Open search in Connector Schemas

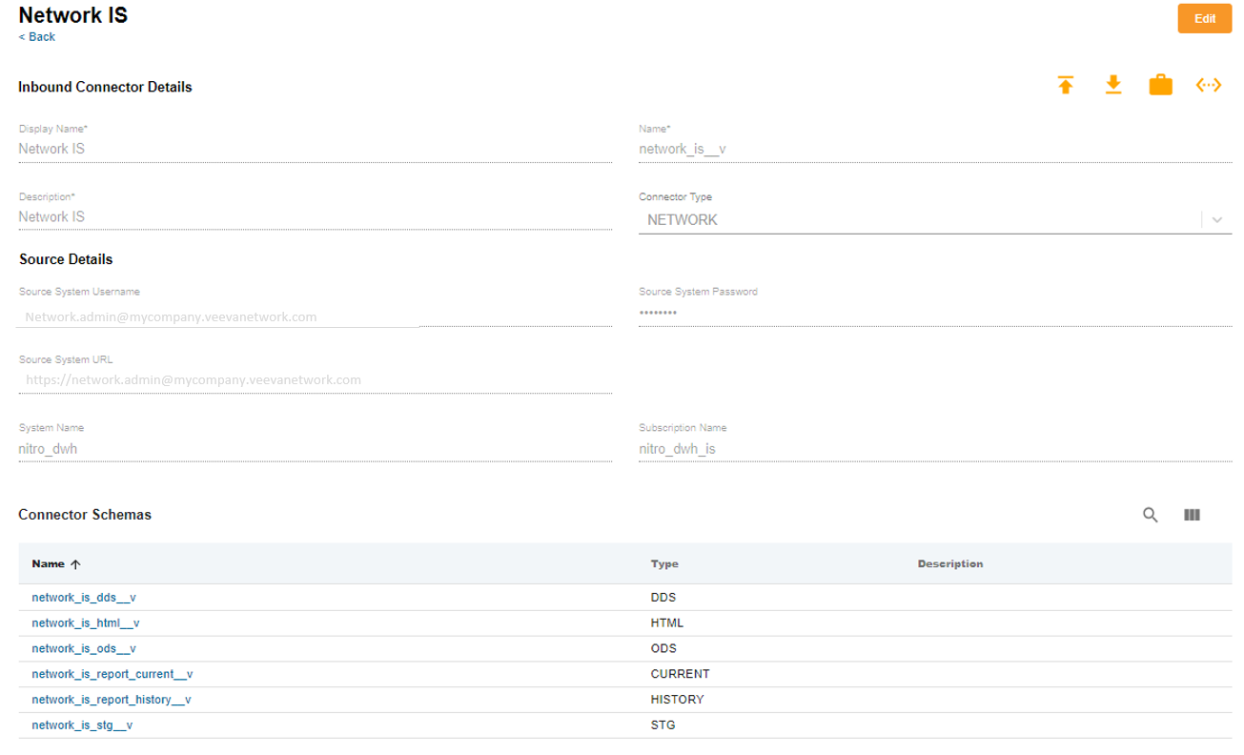click(1151, 515)
